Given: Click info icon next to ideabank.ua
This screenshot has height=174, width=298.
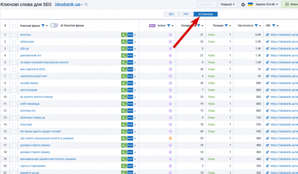Looking at the screenshot, I should (x=86, y=4).
